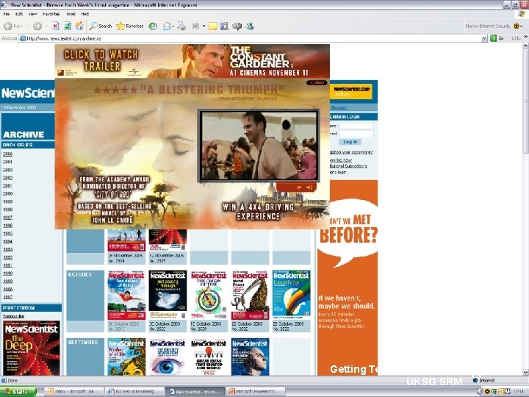Click the Haven't We Met Before ad

pyautogui.click(x=348, y=277)
